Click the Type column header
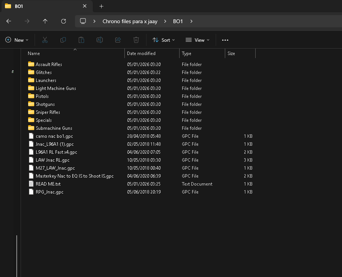Image resolution: width=342 pixels, height=277 pixels. coord(186,54)
